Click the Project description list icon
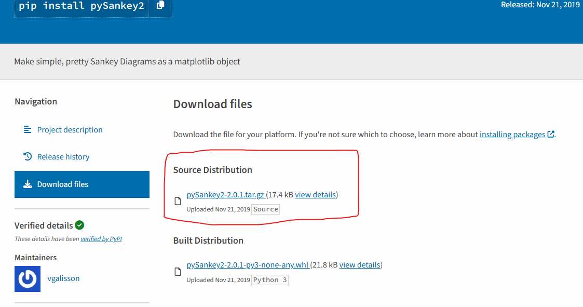Image resolution: width=583 pixels, height=307 pixels. pos(28,129)
